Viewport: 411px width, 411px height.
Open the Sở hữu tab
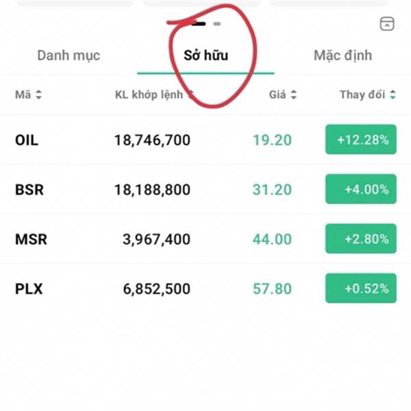coord(206,55)
